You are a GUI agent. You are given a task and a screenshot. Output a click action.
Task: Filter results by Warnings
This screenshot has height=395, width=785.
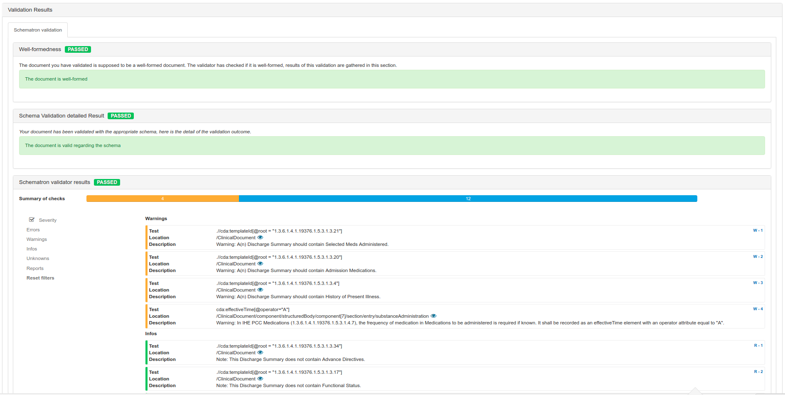click(37, 239)
